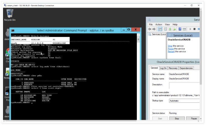Click the Back arrow in Services toolbar
206x125 pixels.
click(150, 29)
